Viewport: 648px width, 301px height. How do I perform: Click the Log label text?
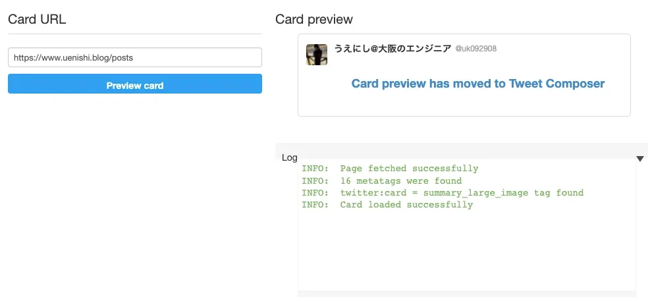[x=289, y=157]
